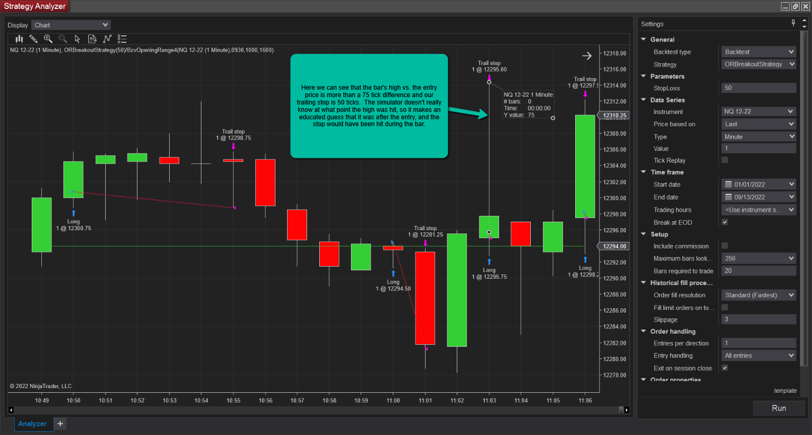Uncheck Break at EOD
Screen dimensions: 812x435
click(725, 222)
